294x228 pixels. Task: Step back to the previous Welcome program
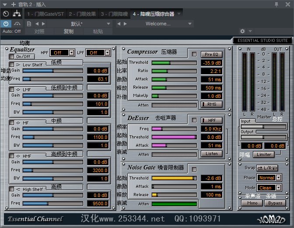point(119,24)
